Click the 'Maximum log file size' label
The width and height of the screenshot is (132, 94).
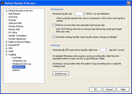tap(62, 14)
